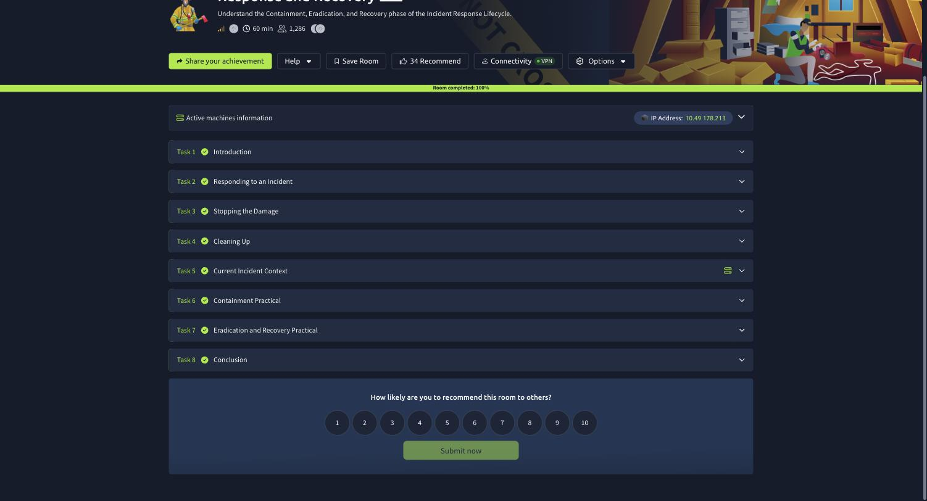Image resolution: width=927 pixels, height=501 pixels.
Task: Click Task 2 green completed checkmark
Action: [204, 181]
